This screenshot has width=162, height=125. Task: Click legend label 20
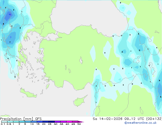[x=44, y=124]
